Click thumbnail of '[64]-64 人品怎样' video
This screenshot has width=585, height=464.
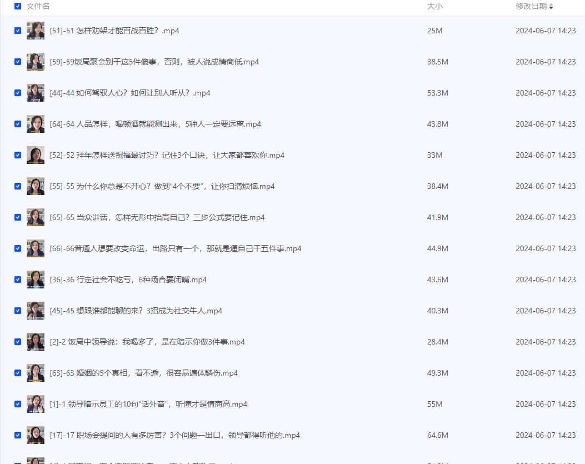pyautogui.click(x=36, y=124)
